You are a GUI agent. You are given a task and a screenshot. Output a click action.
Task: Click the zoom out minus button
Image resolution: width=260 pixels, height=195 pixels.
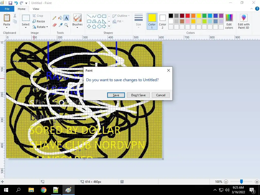click(x=226, y=182)
